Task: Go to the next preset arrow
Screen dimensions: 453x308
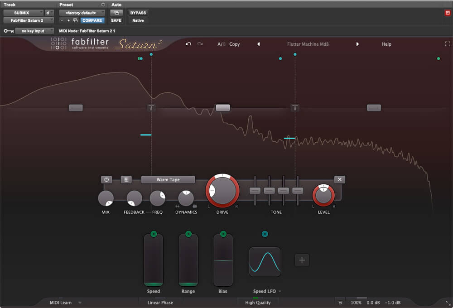Action: [357, 44]
